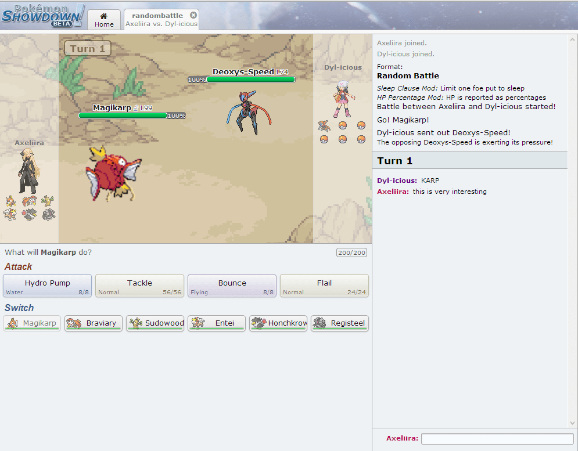Click the 'Dyl-icious joined.' log line
The width and height of the screenshot is (578, 451).
point(405,54)
